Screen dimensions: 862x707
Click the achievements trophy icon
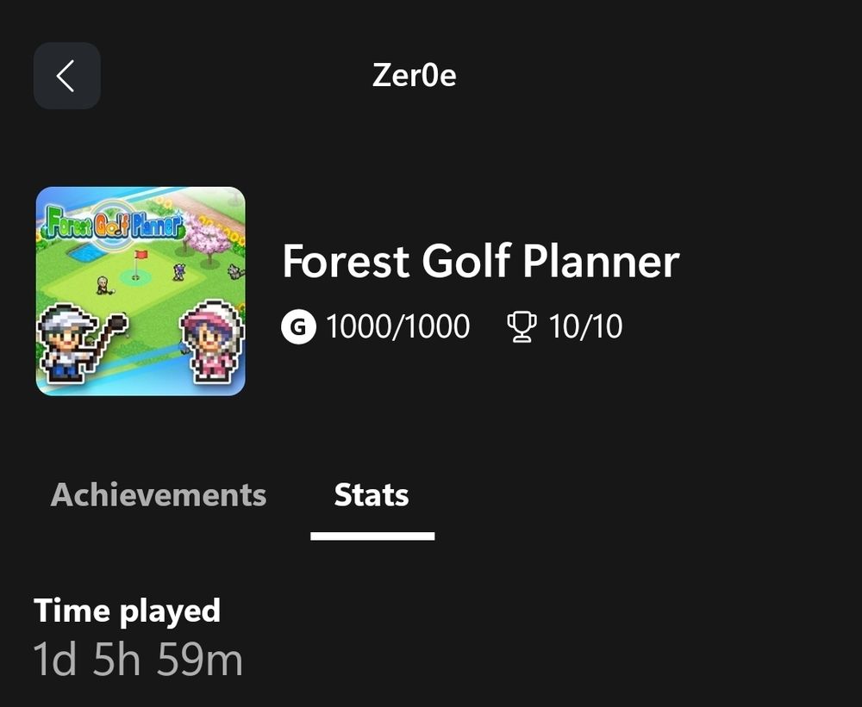(x=522, y=327)
